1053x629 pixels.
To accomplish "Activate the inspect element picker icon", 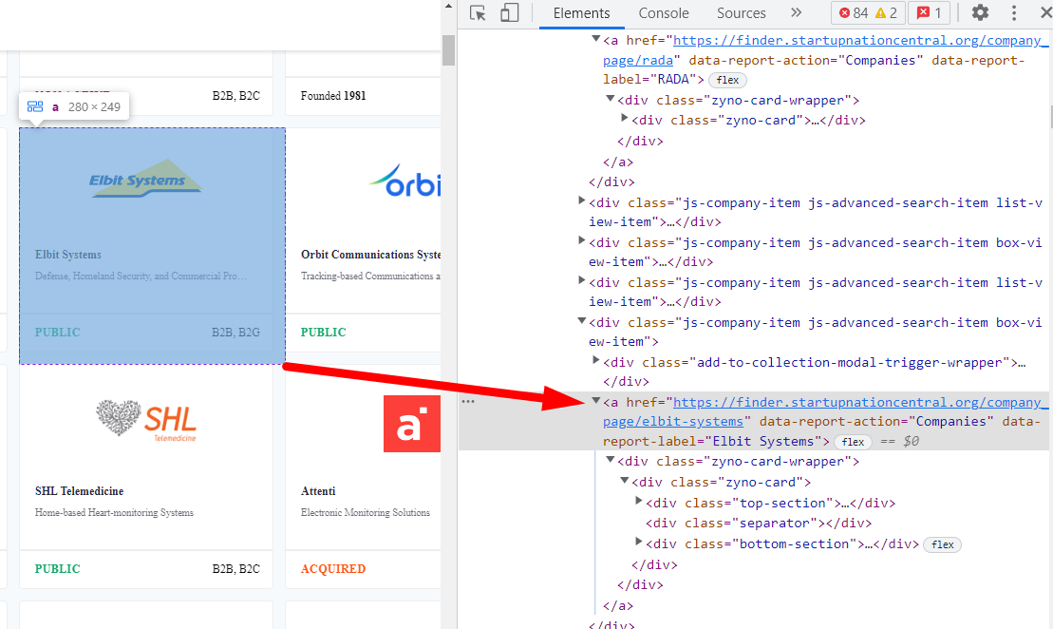I will pos(478,12).
